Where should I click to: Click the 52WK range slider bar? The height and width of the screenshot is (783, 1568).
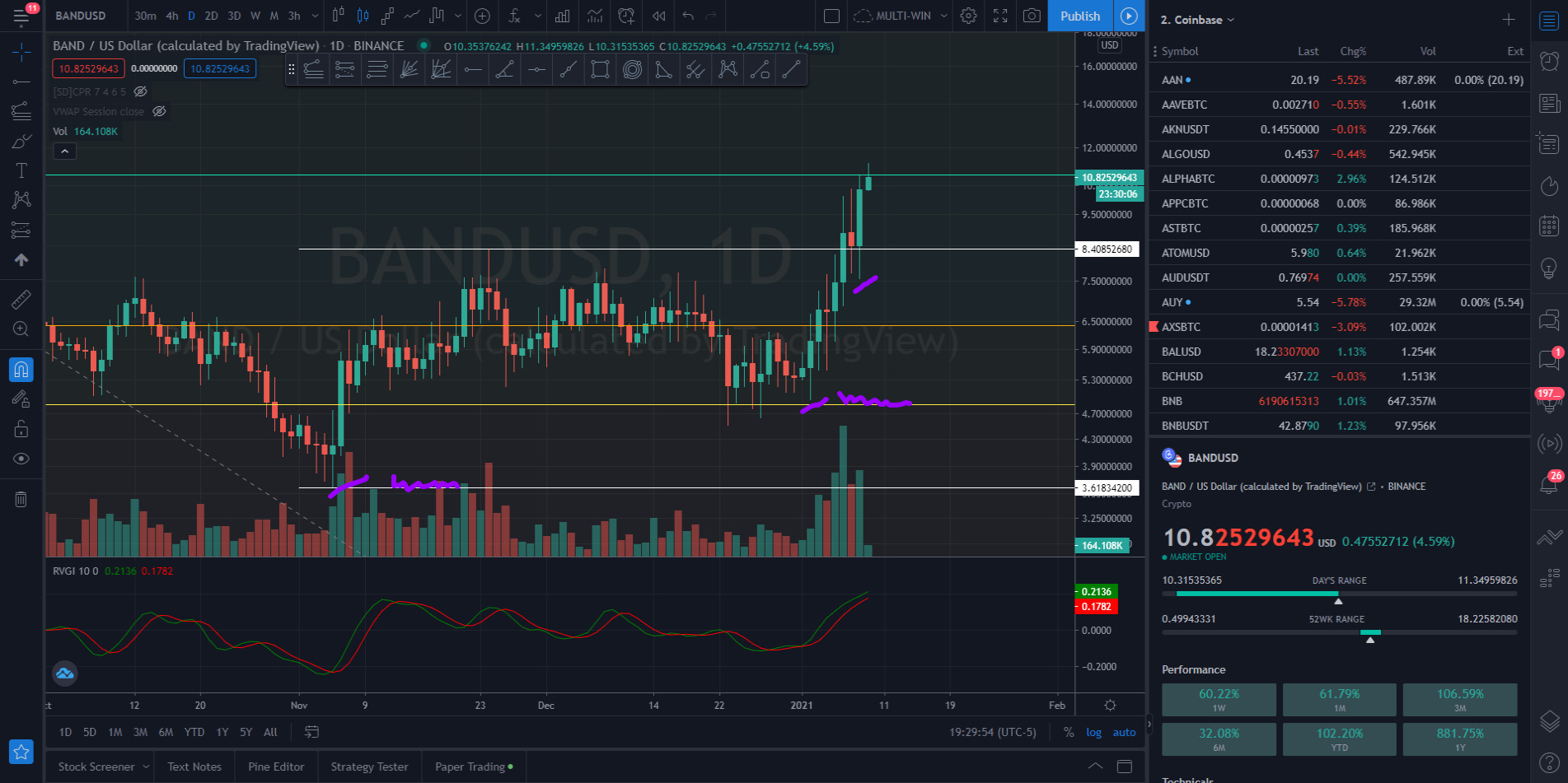1339,632
